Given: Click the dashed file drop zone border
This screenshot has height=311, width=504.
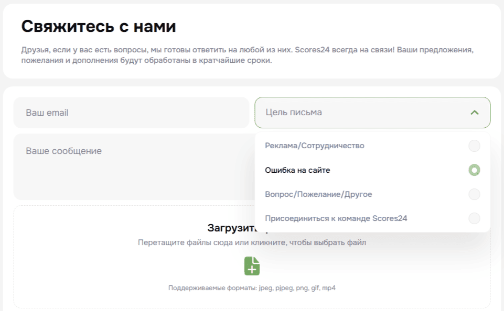Looking at the screenshot, I should 14,257.
